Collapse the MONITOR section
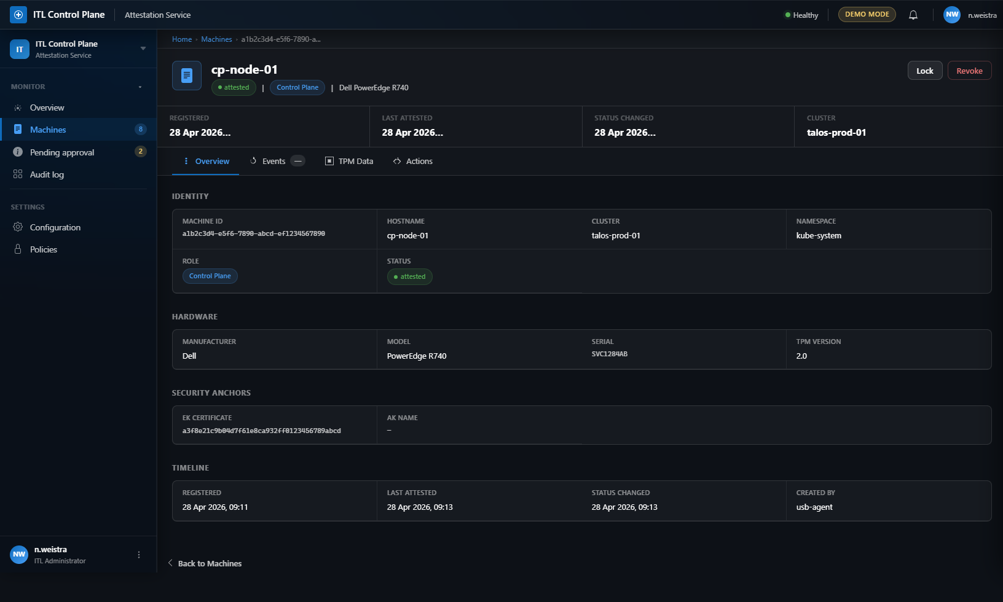This screenshot has width=1003, height=602. coord(140,87)
